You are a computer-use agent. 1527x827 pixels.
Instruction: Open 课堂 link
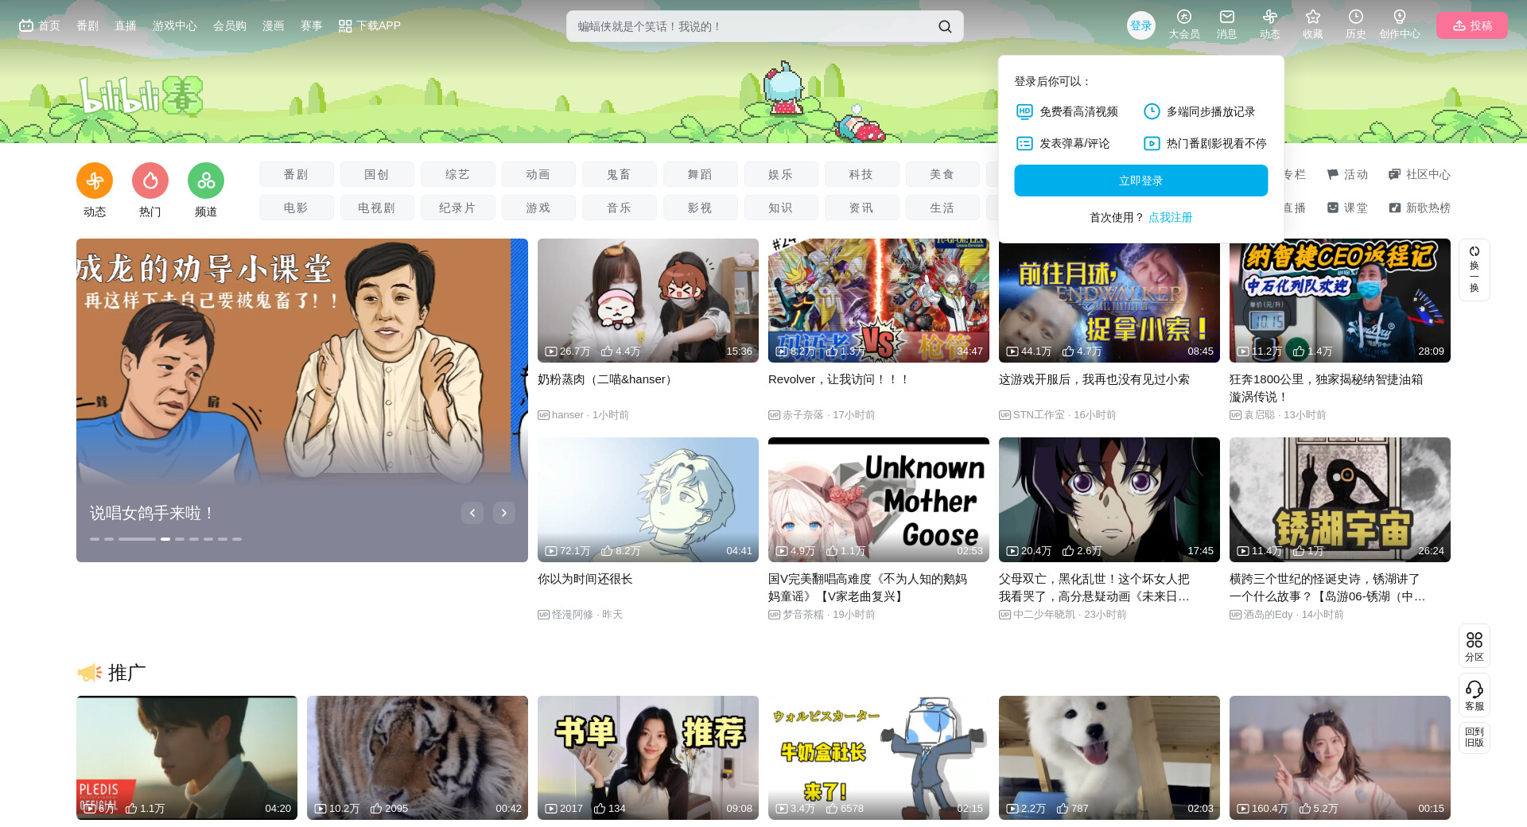(1347, 208)
